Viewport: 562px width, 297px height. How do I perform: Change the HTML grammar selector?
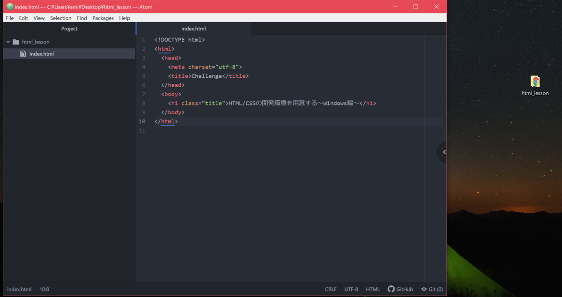(373, 289)
